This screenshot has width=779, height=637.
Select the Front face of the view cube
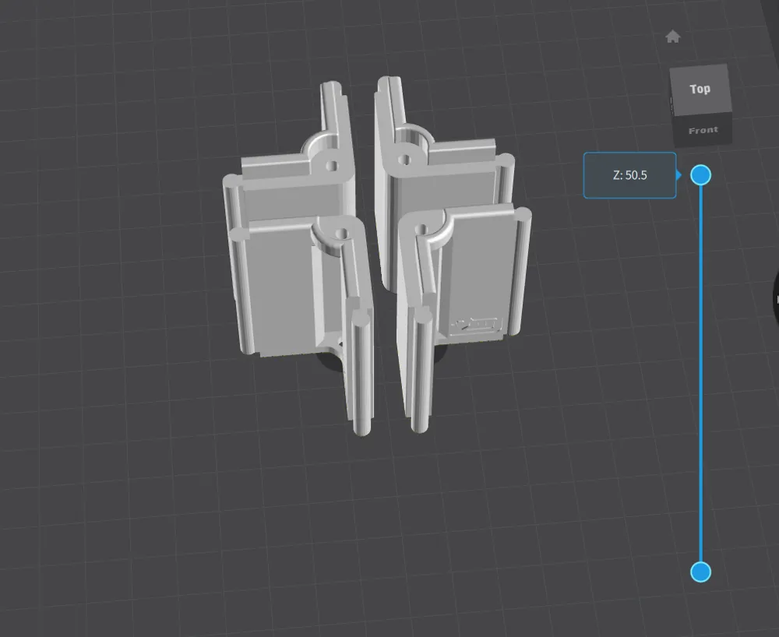[702, 129]
